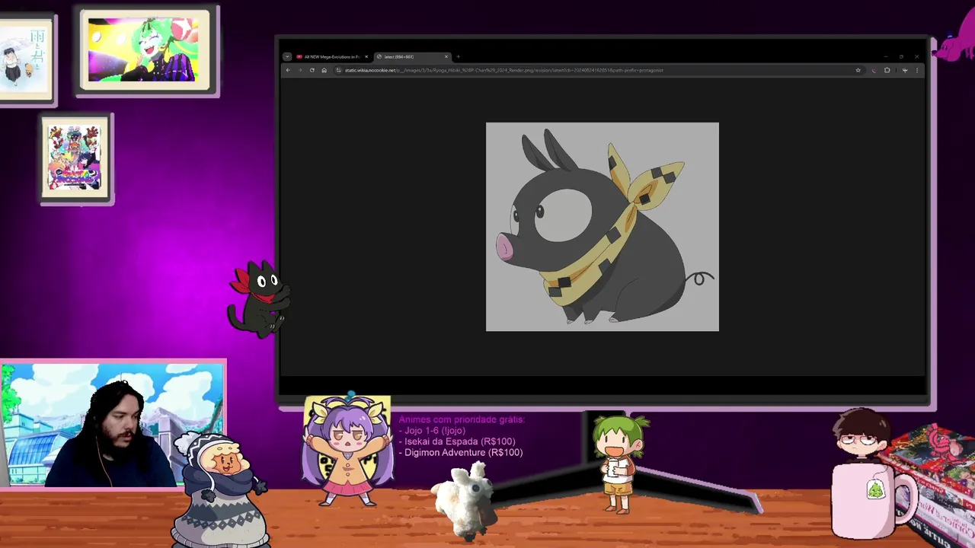Open the extensions puzzle-piece menu

(887, 70)
